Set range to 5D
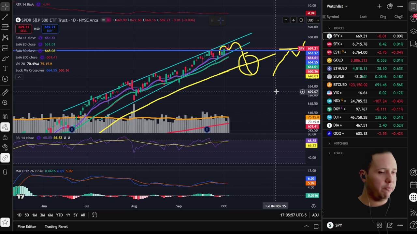Viewport: 417px width, 234px height. [x=27, y=215]
